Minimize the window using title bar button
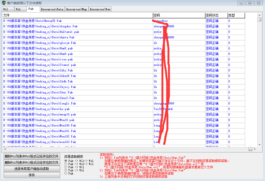This screenshot has height=181, width=265. 241,3
